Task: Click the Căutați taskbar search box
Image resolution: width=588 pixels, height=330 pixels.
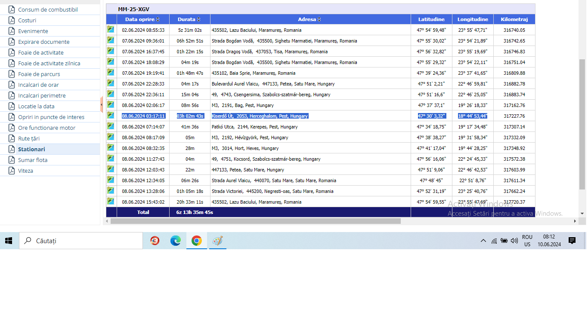Action: [x=81, y=241]
